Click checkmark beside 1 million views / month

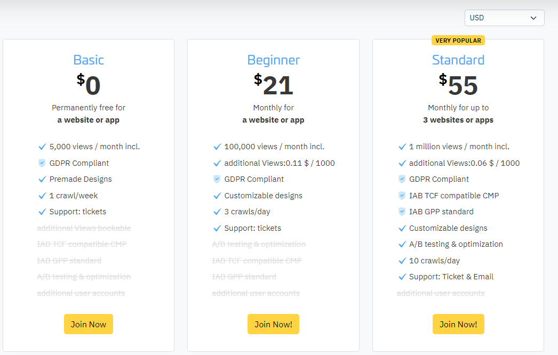(402, 147)
